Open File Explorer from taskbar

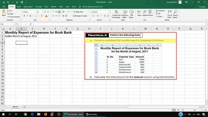tap(39, 114)
